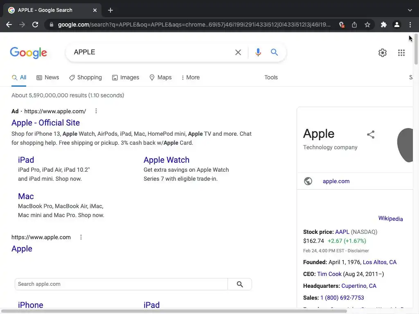419x314 pixels.
Task: Open the iPad sitelink below the site search
Action: coord(151,305)
